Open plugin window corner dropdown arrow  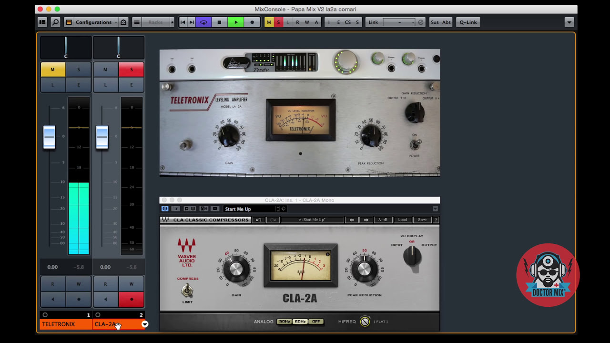(x=435, y=209)
